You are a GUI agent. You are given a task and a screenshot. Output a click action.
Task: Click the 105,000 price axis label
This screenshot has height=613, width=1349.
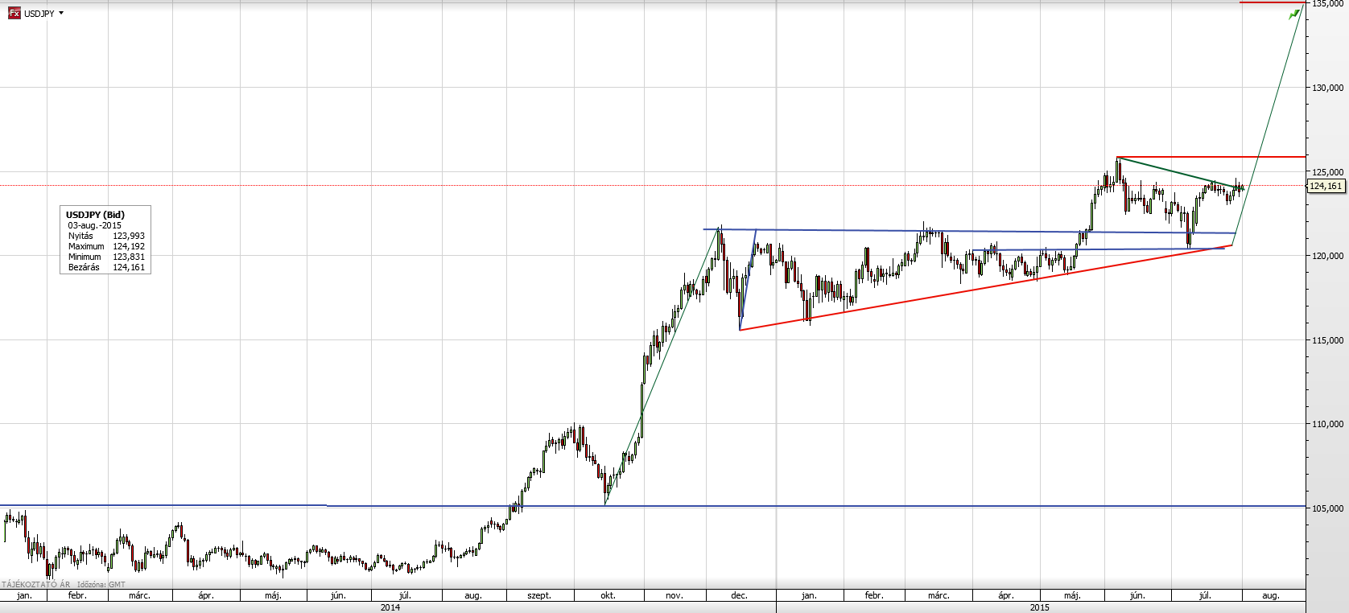point(1328,508)
